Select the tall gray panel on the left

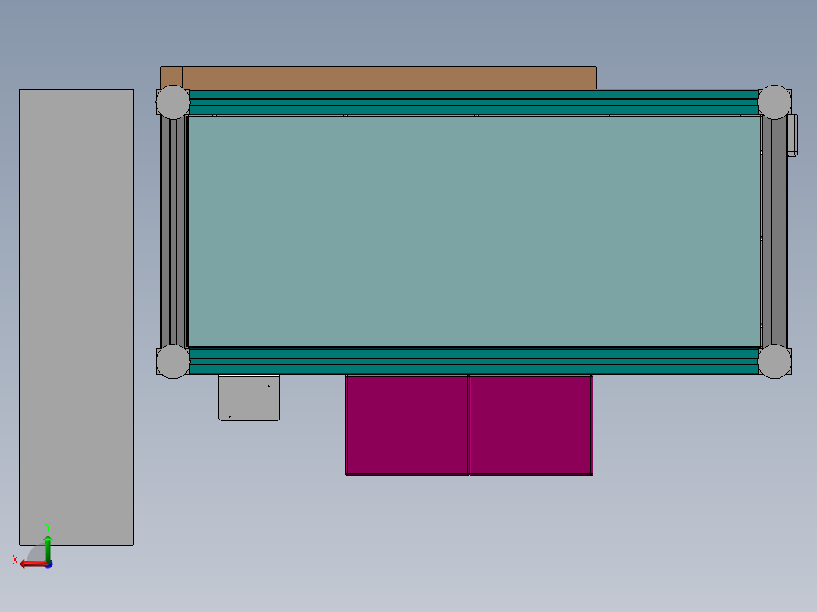[x=77, y=317]
